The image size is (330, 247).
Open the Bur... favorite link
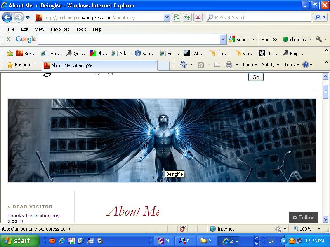point(26,54)
